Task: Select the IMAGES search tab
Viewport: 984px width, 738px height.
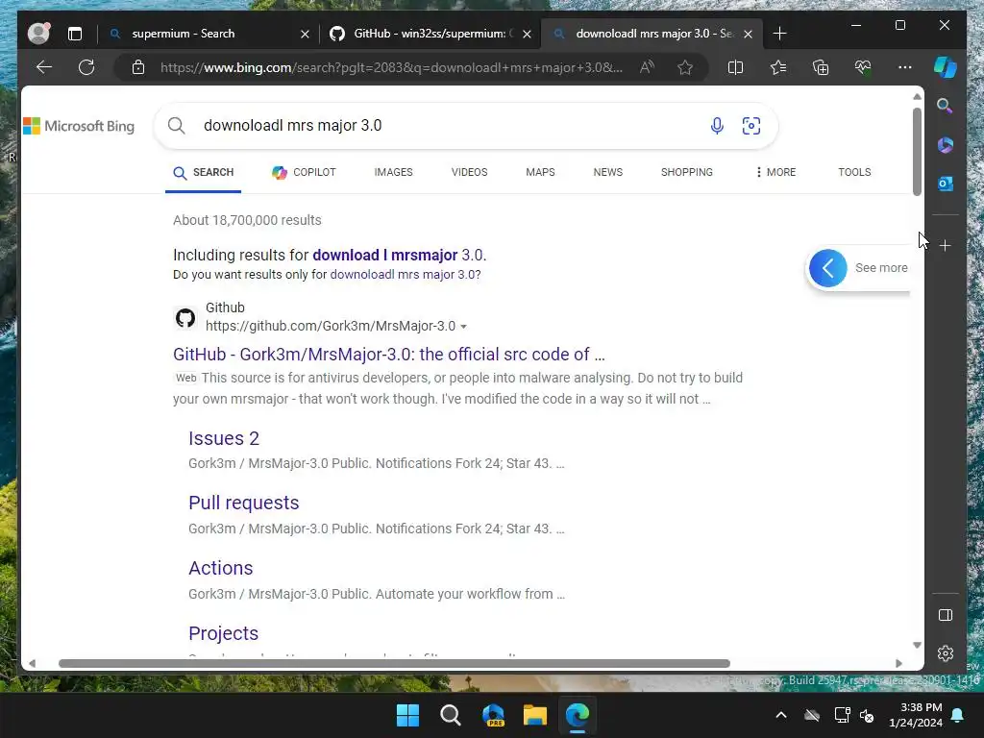Action: click(x=393, y=173)
